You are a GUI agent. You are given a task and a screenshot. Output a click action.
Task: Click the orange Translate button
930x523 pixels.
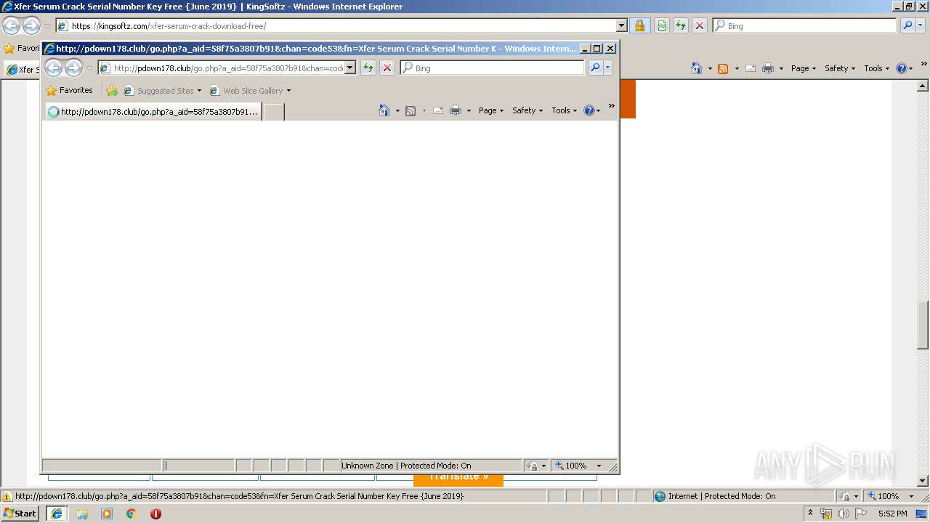[x=458, y=479]
